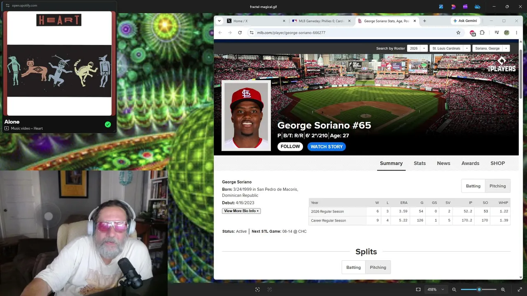Expand View More Bio Info
This screenshot has height=296, width=527.
point(241,211)
